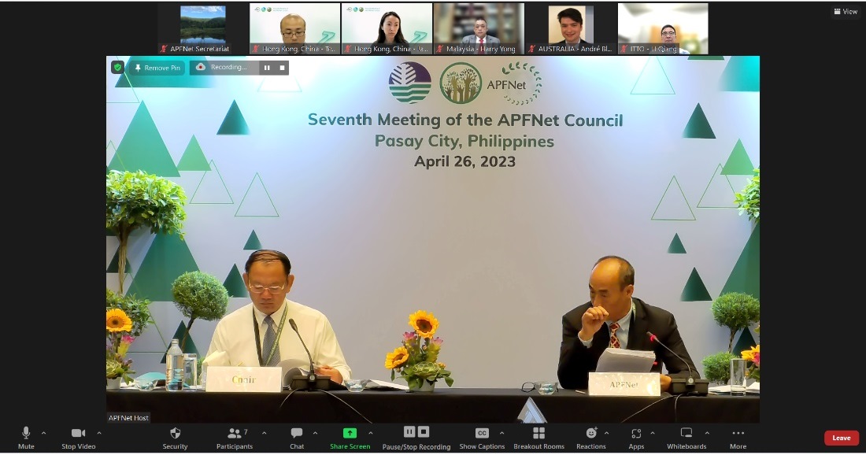Click the Leave button
The height and width of the screenshot is (455, 866).
click(841, 438)
